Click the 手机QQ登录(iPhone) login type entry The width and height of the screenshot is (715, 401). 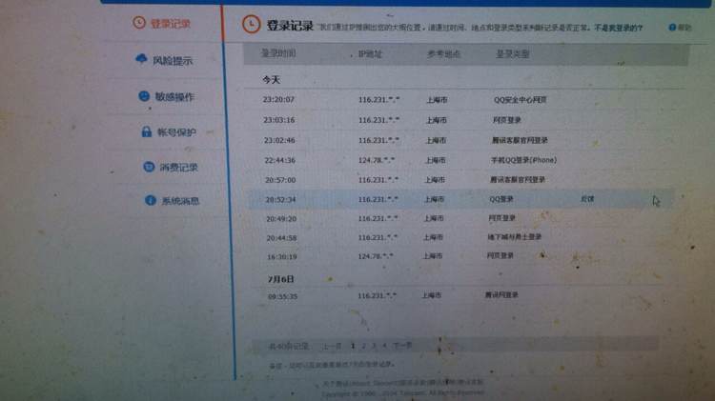click(524, 160)
